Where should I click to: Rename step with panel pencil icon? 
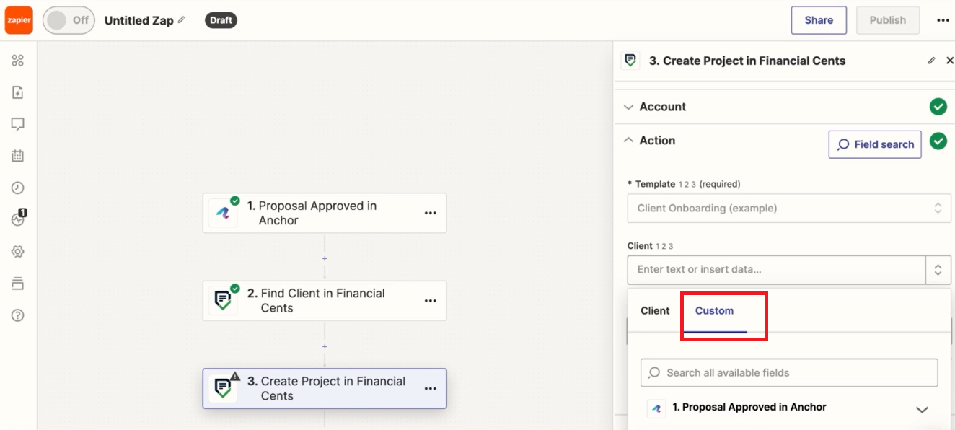931,61
